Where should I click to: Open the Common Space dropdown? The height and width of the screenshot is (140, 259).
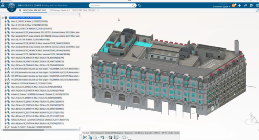(x=222, y=7)
